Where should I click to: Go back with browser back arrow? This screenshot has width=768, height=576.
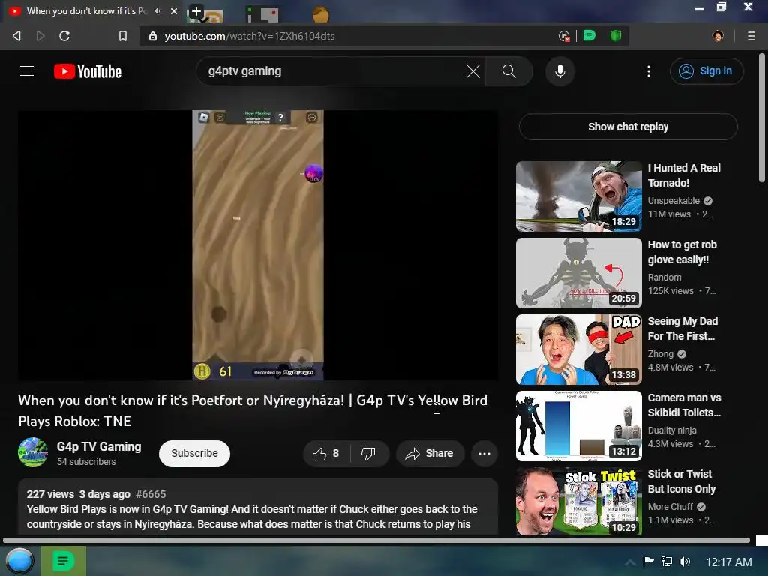coord(16,36)
